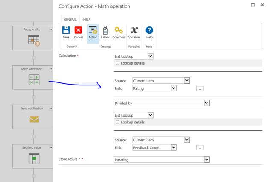The image size is (267, 182).
Task: Click the Pause until action title
Action: coord(32,29)
